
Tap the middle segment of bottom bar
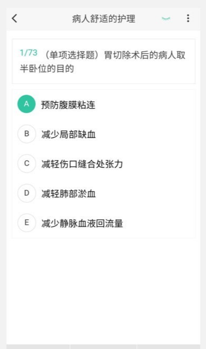(104, 346)
